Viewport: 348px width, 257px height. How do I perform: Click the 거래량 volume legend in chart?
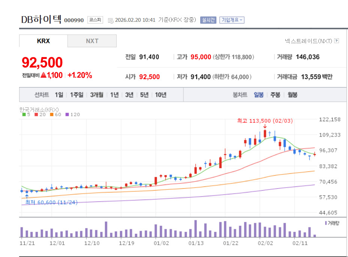pos(332,223)
